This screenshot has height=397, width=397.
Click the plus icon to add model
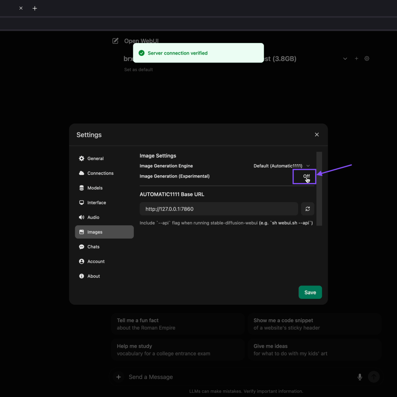click(356, 59)
